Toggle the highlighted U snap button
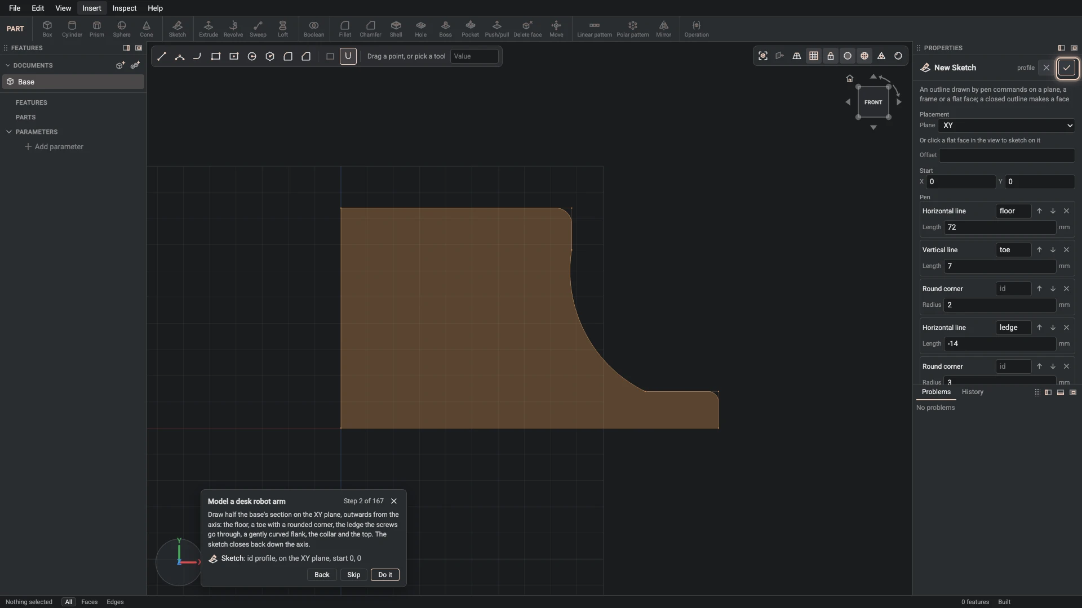The height and width of the screenshot is (608, 1082). point(348,56)
